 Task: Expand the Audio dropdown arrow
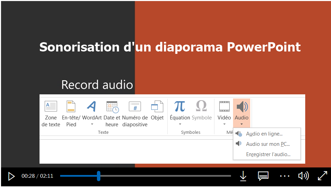(x=242, y=124)
